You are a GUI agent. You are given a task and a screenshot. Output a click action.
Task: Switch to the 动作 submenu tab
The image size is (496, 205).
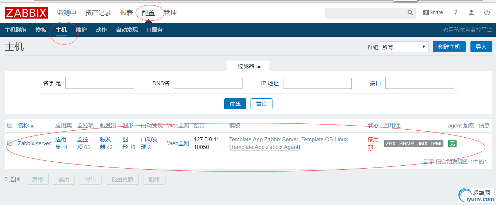pyautogui.click(x=101, y=30)
